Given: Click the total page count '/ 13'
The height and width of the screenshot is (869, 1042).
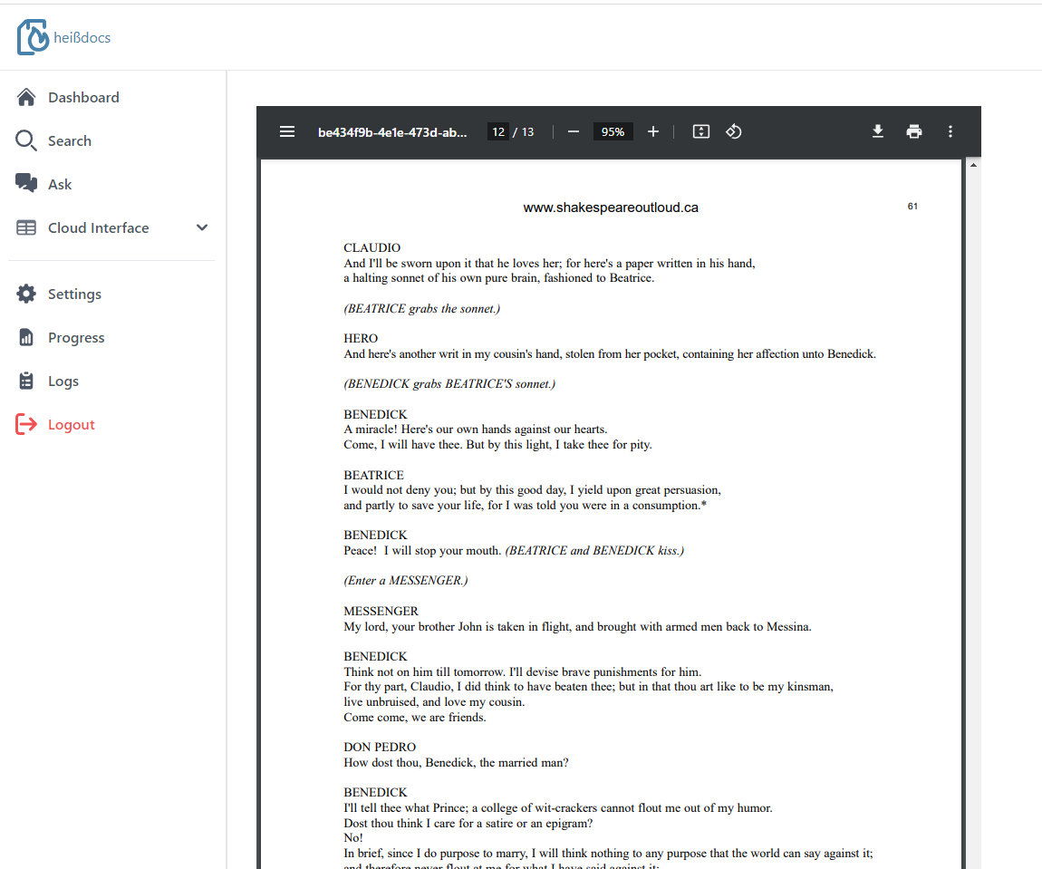Looking at the screenshot, I should [x=524, y=131].
